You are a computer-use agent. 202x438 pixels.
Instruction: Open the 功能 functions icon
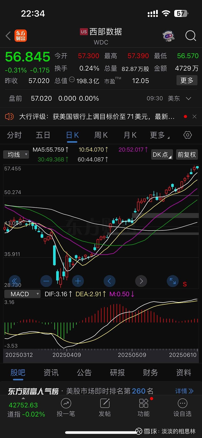[x=143, y=408]
